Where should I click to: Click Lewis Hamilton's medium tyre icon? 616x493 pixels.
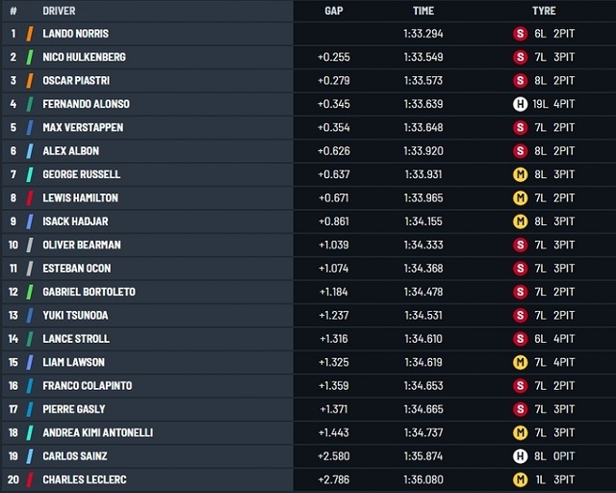pos(520,198)
